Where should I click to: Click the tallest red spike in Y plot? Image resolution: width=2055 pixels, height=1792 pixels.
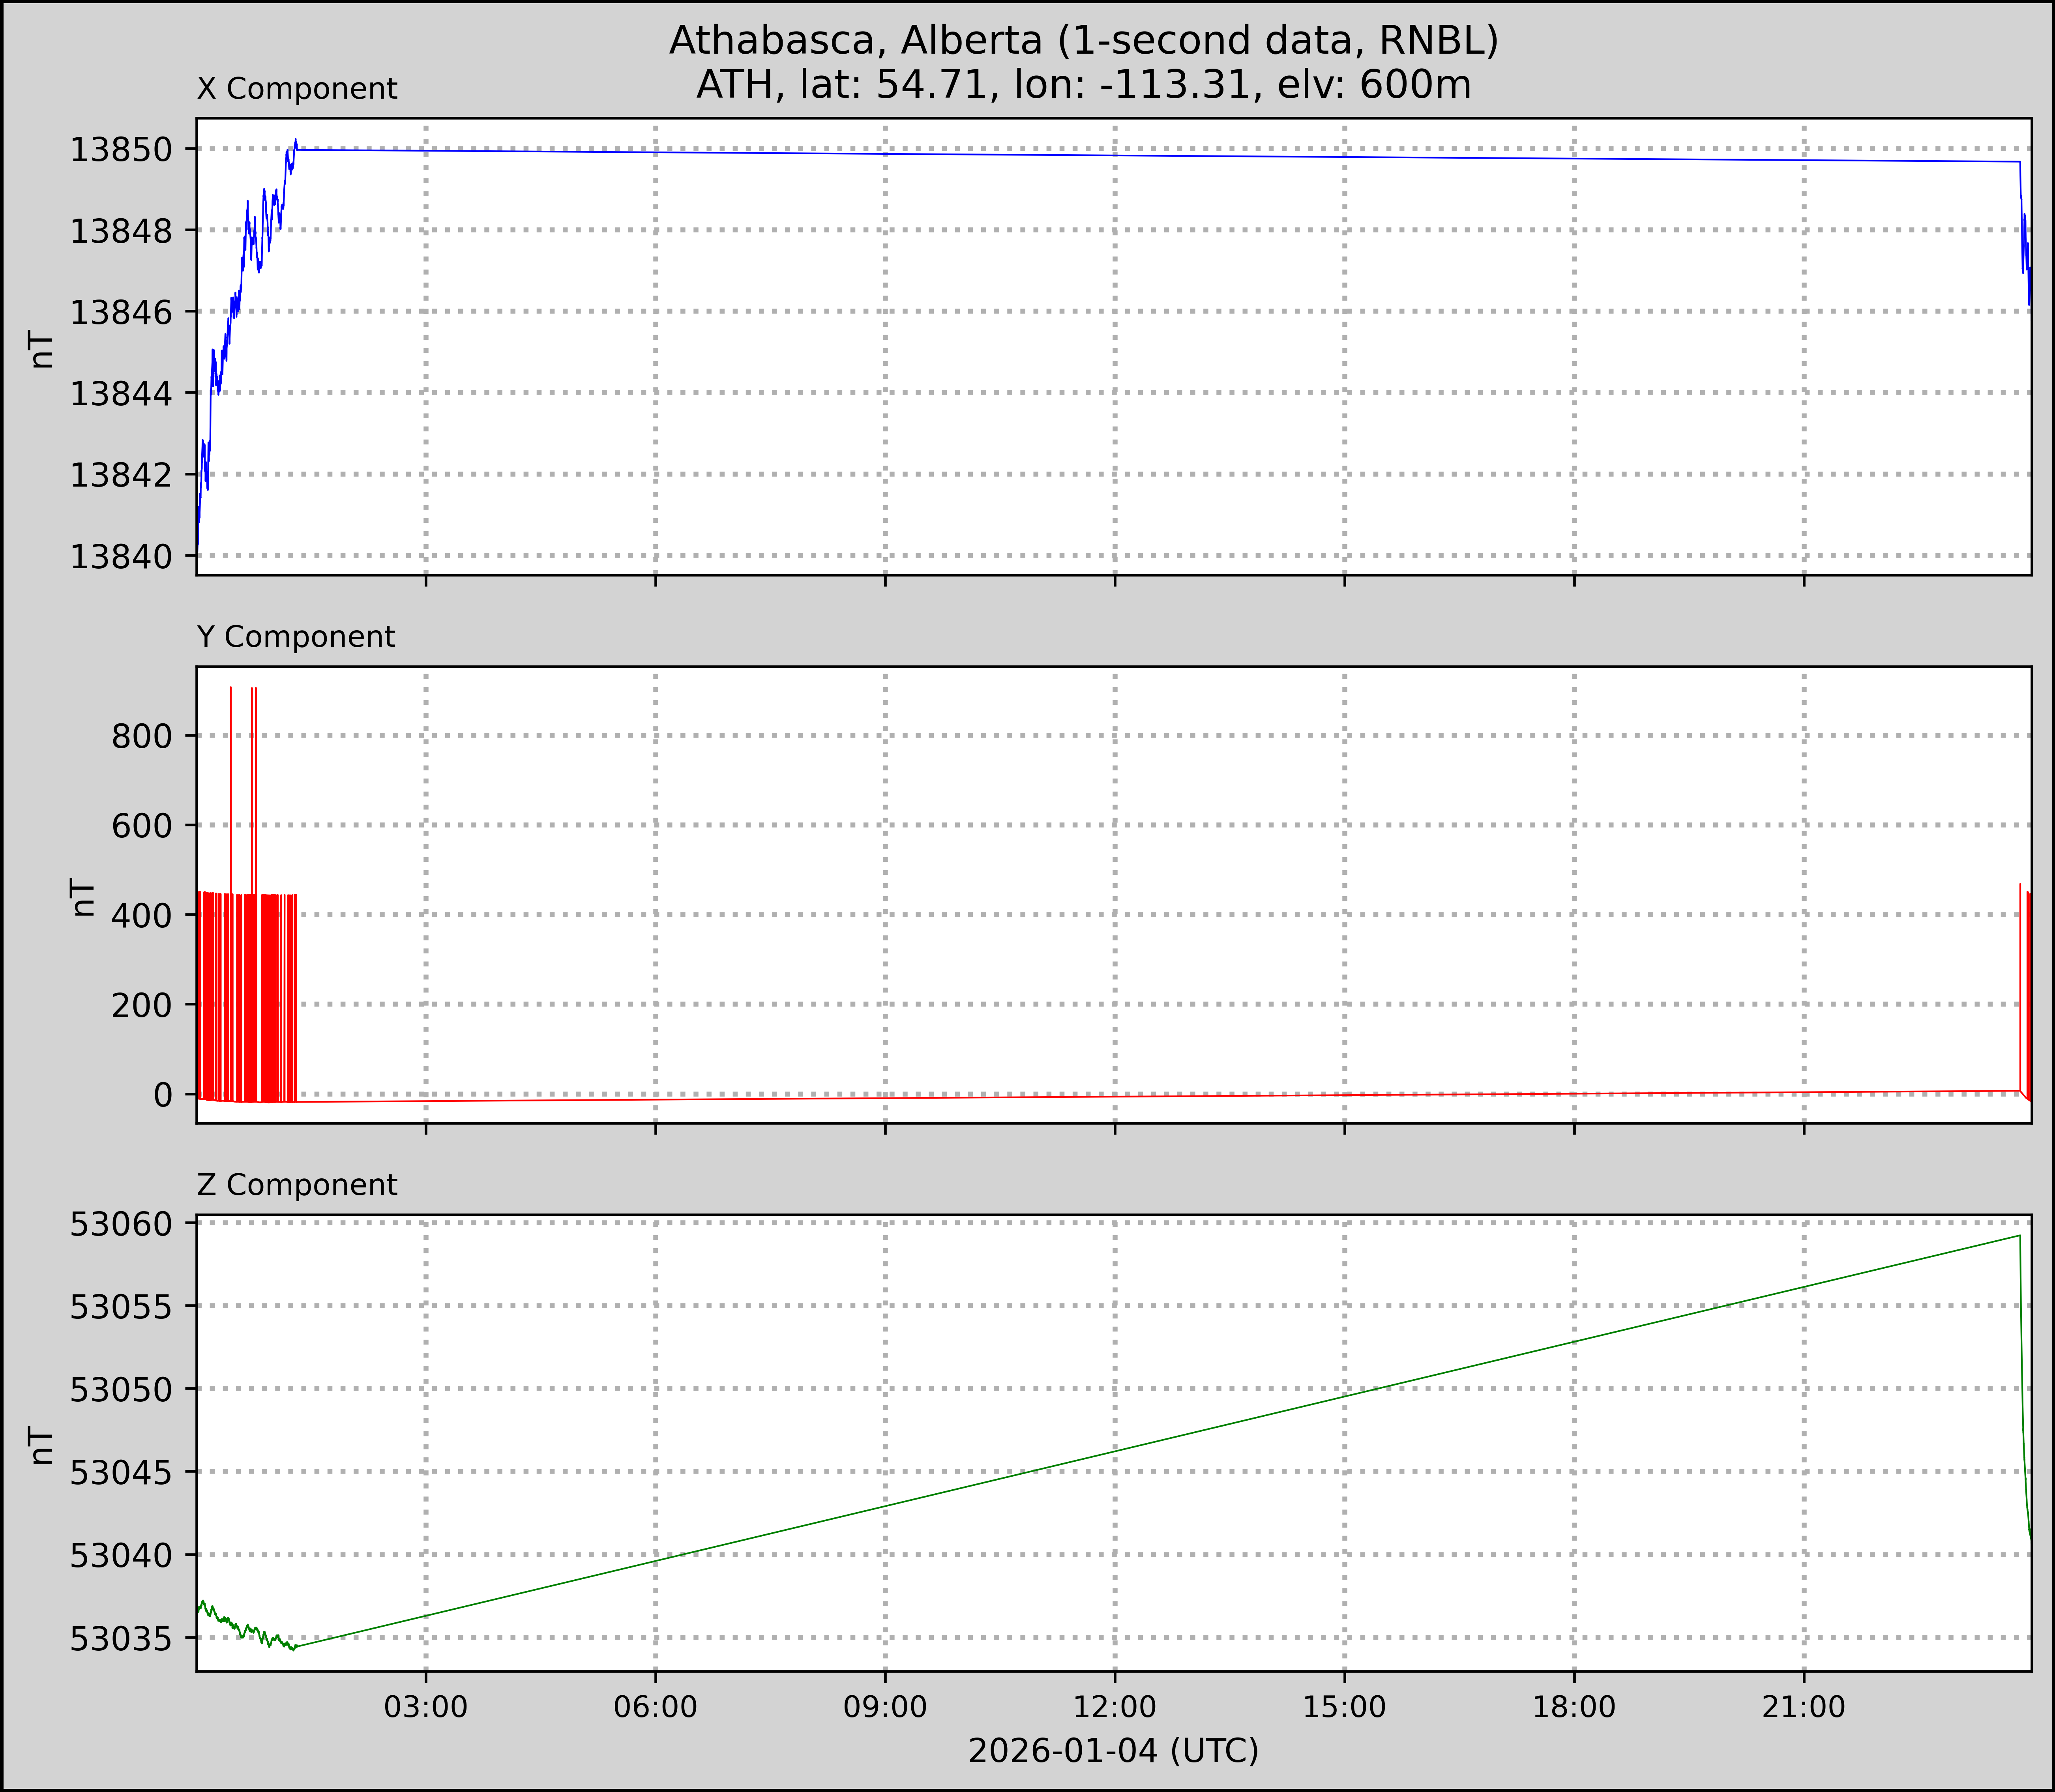coord(231,760)
